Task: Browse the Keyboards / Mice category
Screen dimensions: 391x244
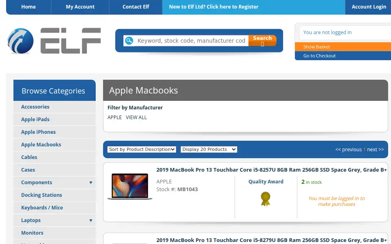Action: click(x=55, y=208)
